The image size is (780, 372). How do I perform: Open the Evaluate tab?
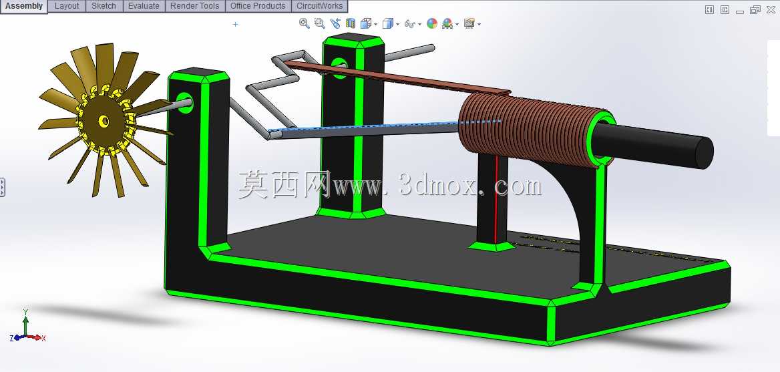[x=144, y=6]
